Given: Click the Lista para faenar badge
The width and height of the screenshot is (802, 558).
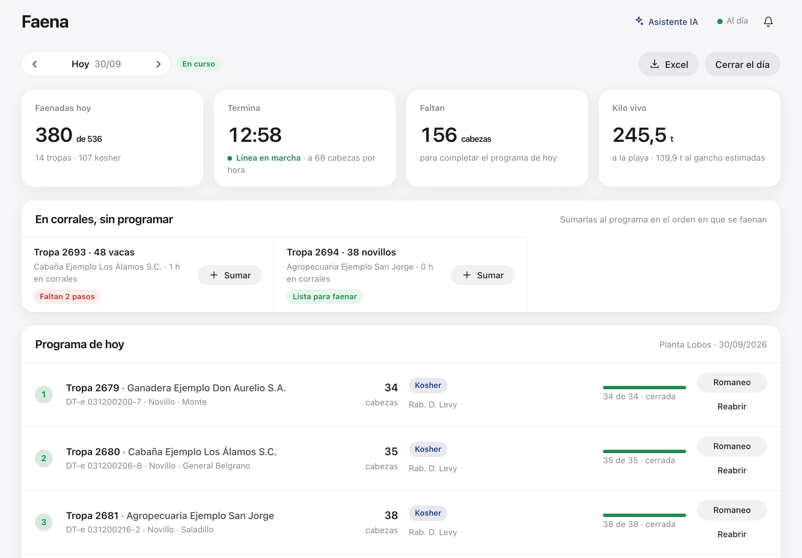Looking at the screenshot, I should (325, 296).
